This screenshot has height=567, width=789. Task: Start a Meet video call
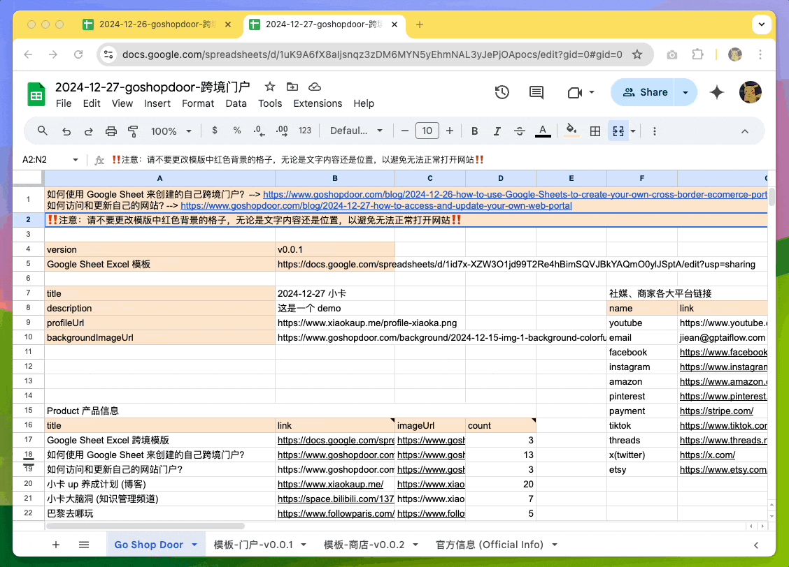point(575,92)
